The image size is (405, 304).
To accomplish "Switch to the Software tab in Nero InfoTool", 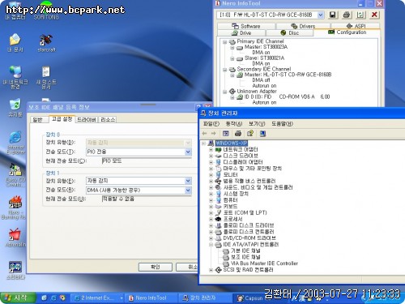I will [246, 26].
